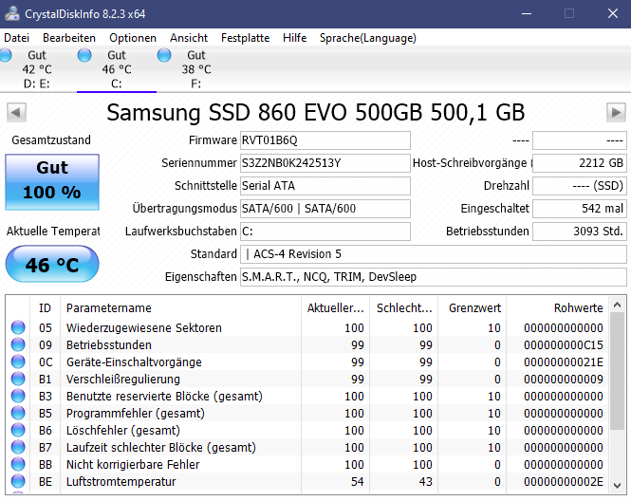Click the Übertragungsmodus field SATA/600
The height and width of the screenshot is (501, 631).
coord(325,209)
